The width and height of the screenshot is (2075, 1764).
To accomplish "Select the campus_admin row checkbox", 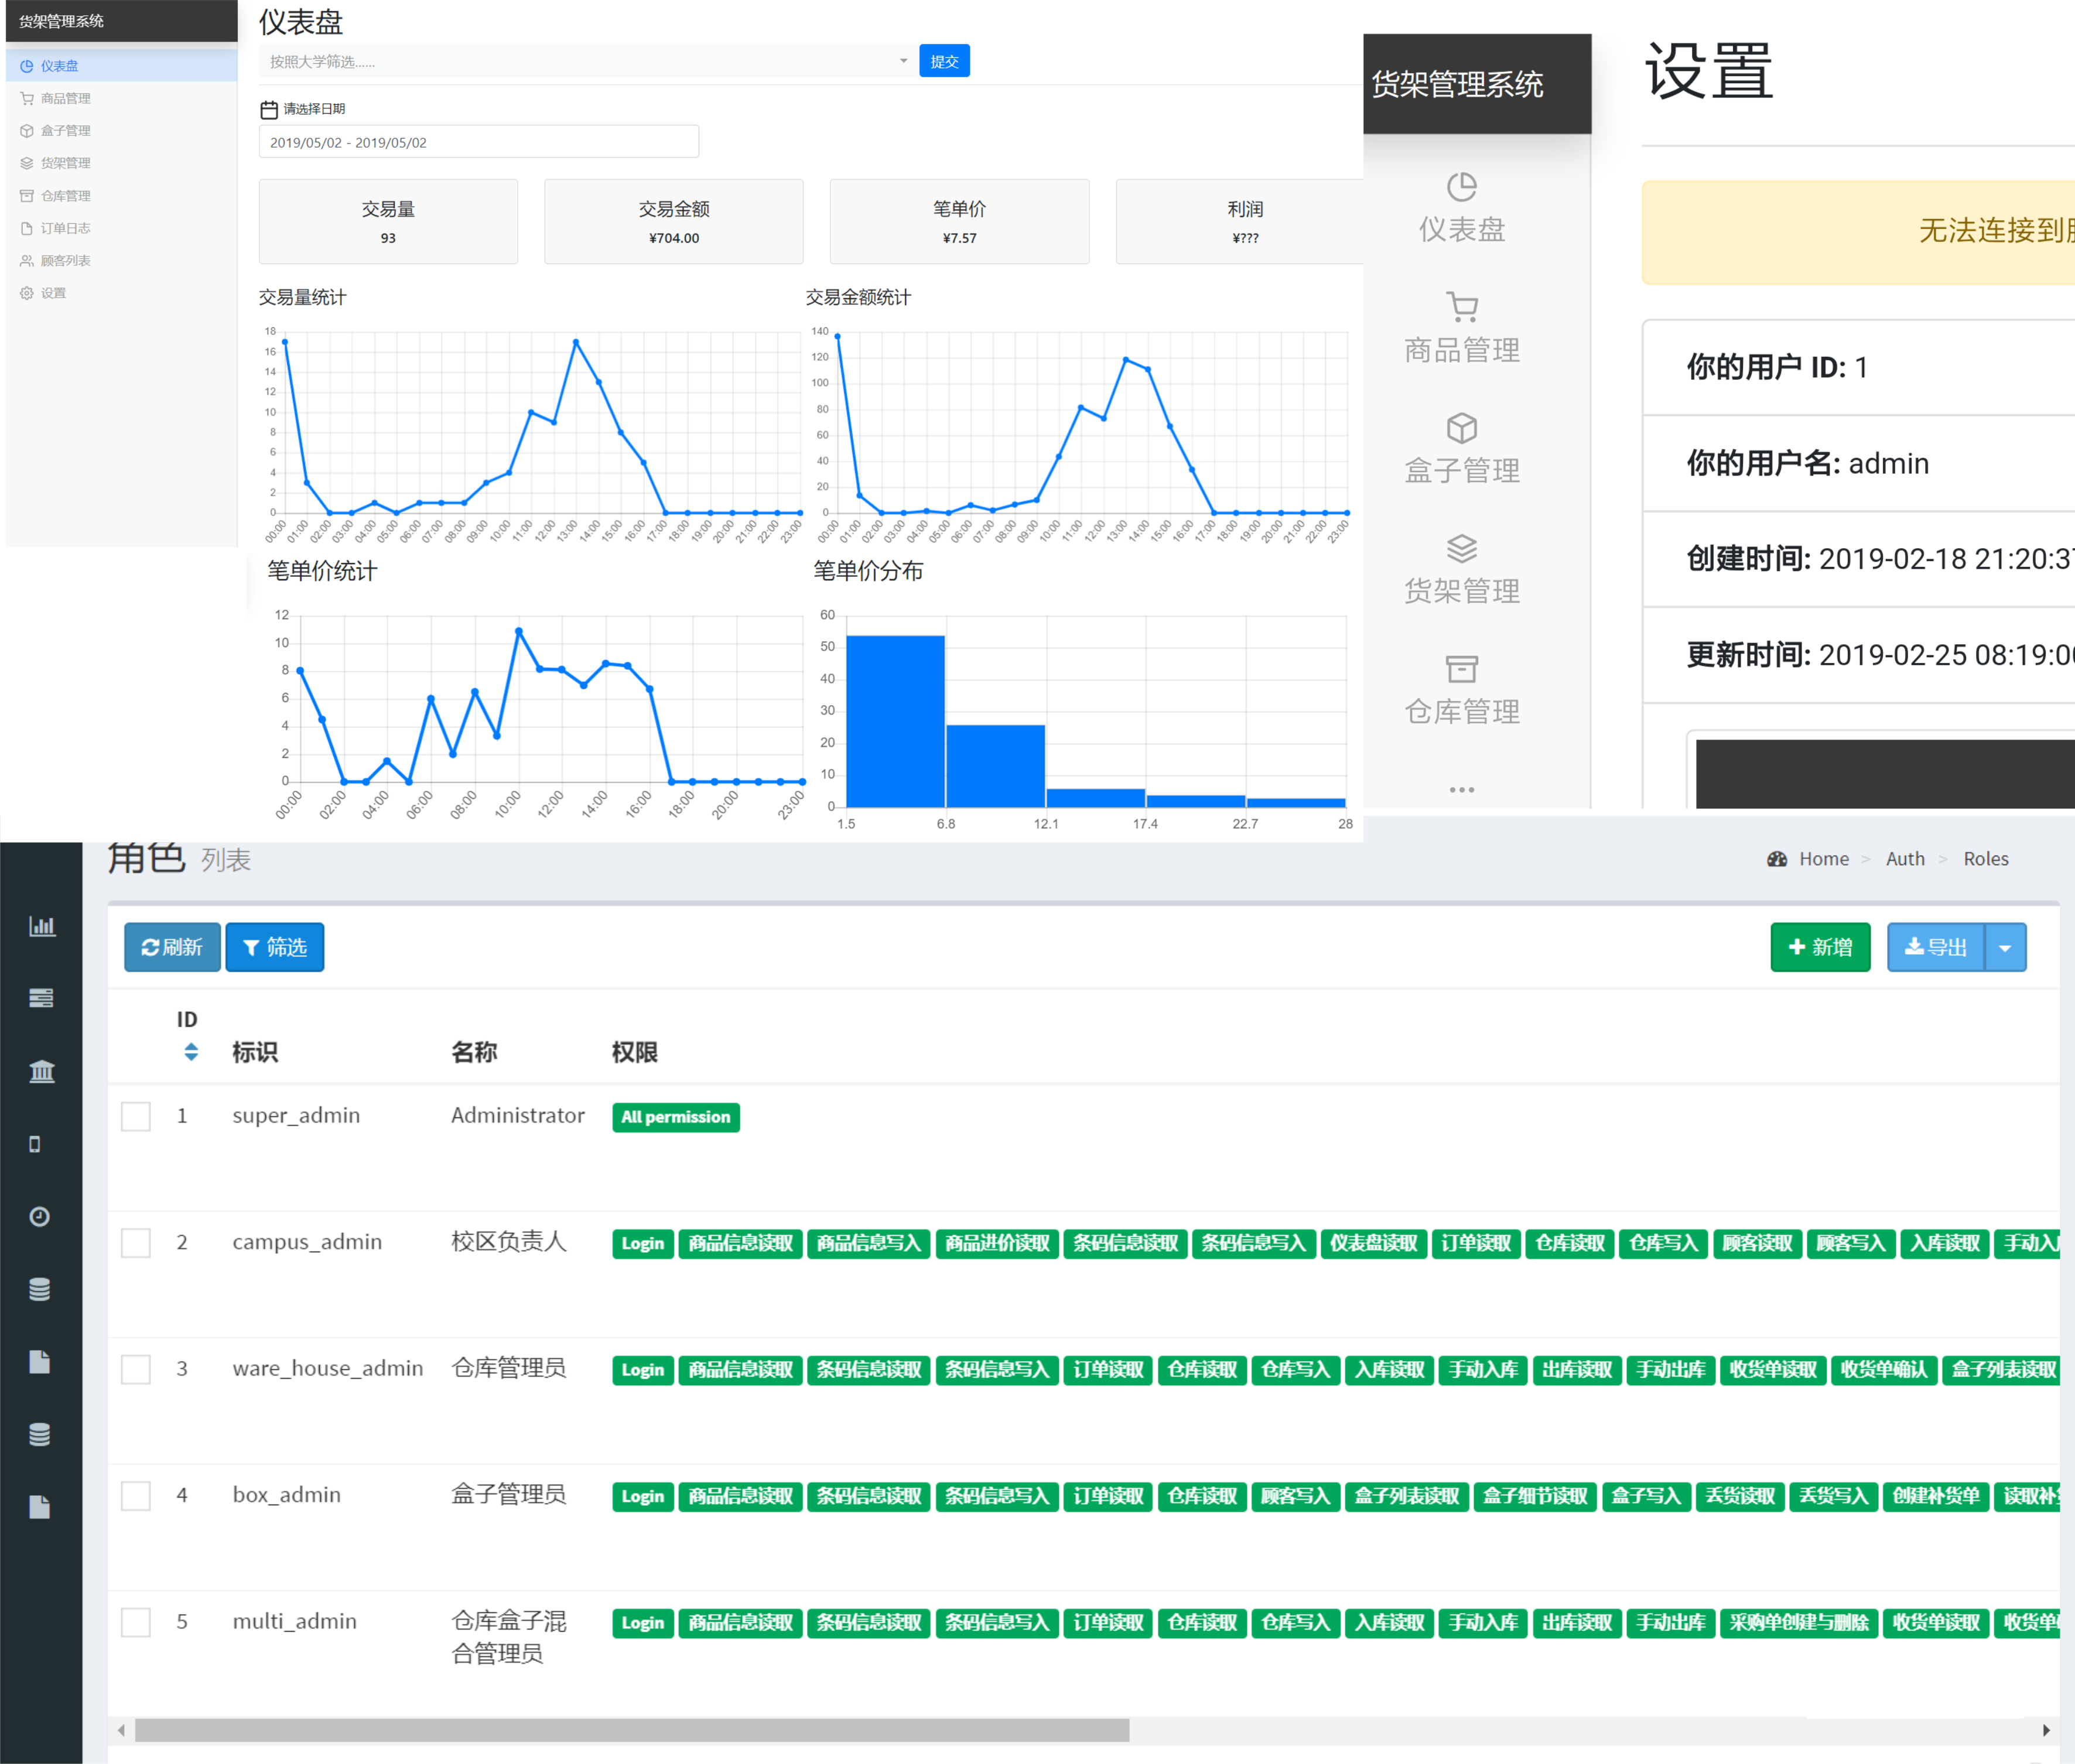I will (136, 1243).
